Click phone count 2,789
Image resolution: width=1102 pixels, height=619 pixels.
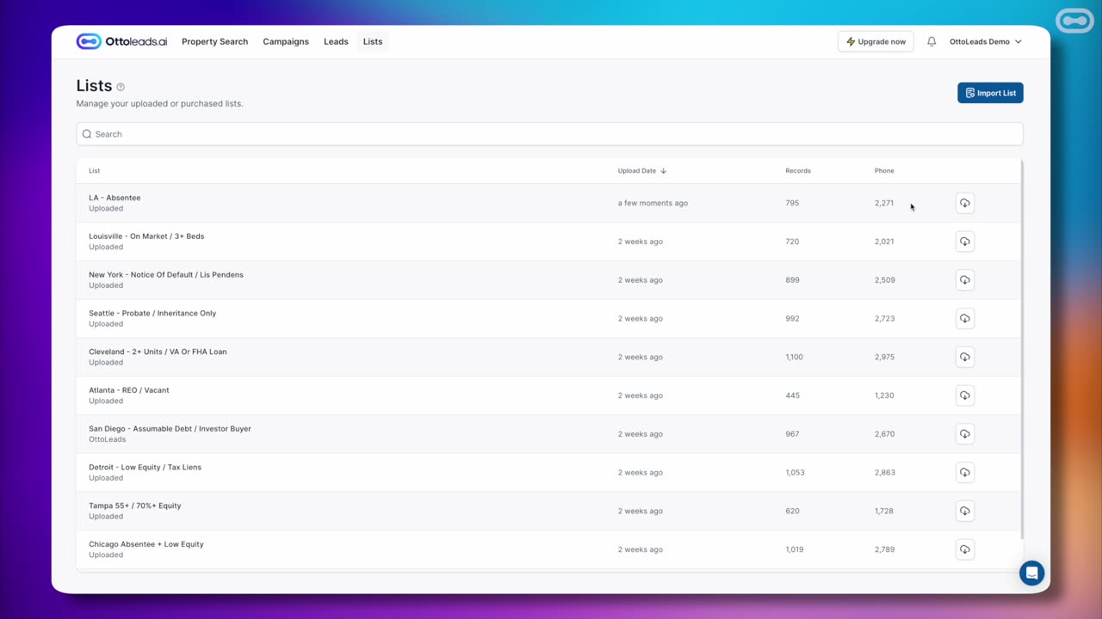(x=884, y=549)
